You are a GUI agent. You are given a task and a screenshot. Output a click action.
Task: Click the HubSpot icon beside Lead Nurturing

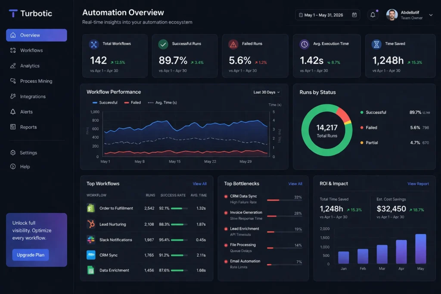[91, 224]
